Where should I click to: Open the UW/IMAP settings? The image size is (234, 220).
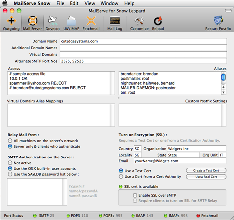click(71, 23)
